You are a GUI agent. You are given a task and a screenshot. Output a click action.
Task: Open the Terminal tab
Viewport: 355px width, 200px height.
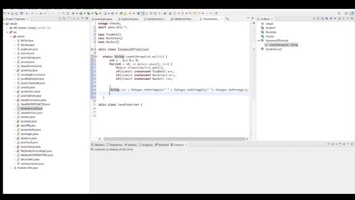(x=162, y=145)
